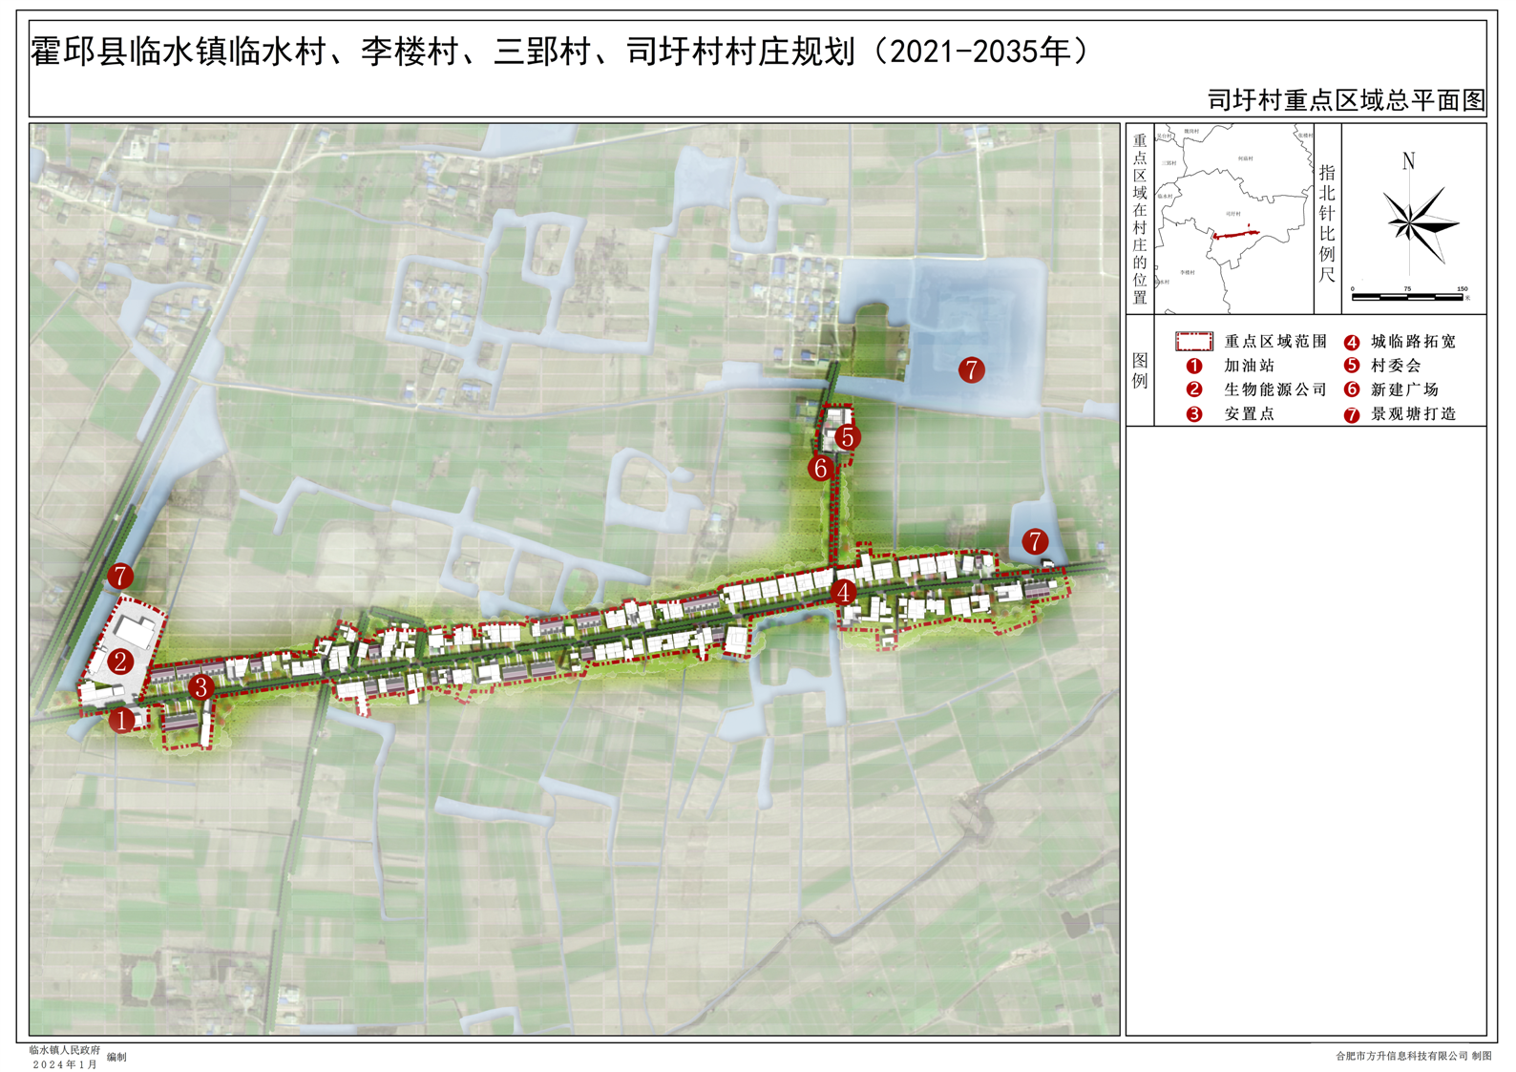Click map marker 1 at the gas station
Screen dimensions: 1516x1072
pyautogui.click(x=122, y=720)
